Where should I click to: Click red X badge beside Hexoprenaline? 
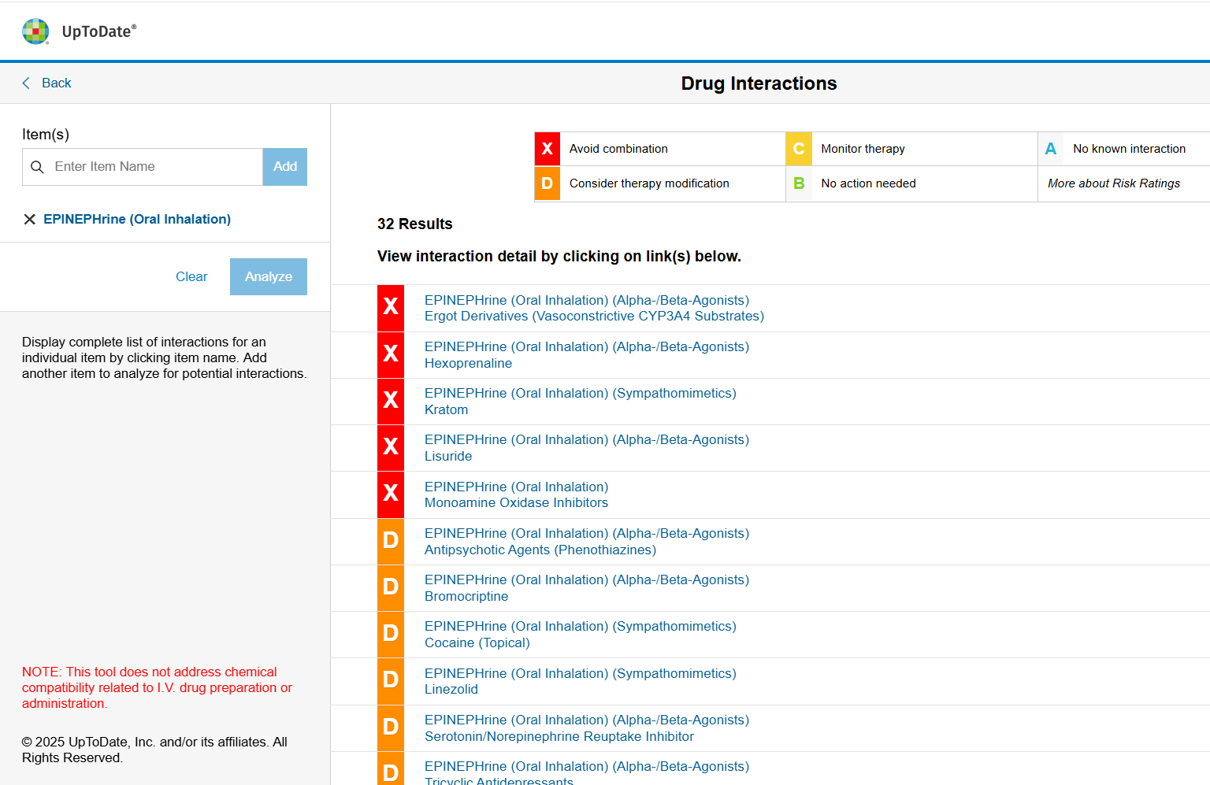pyautogui.click(x=391, y=354)
